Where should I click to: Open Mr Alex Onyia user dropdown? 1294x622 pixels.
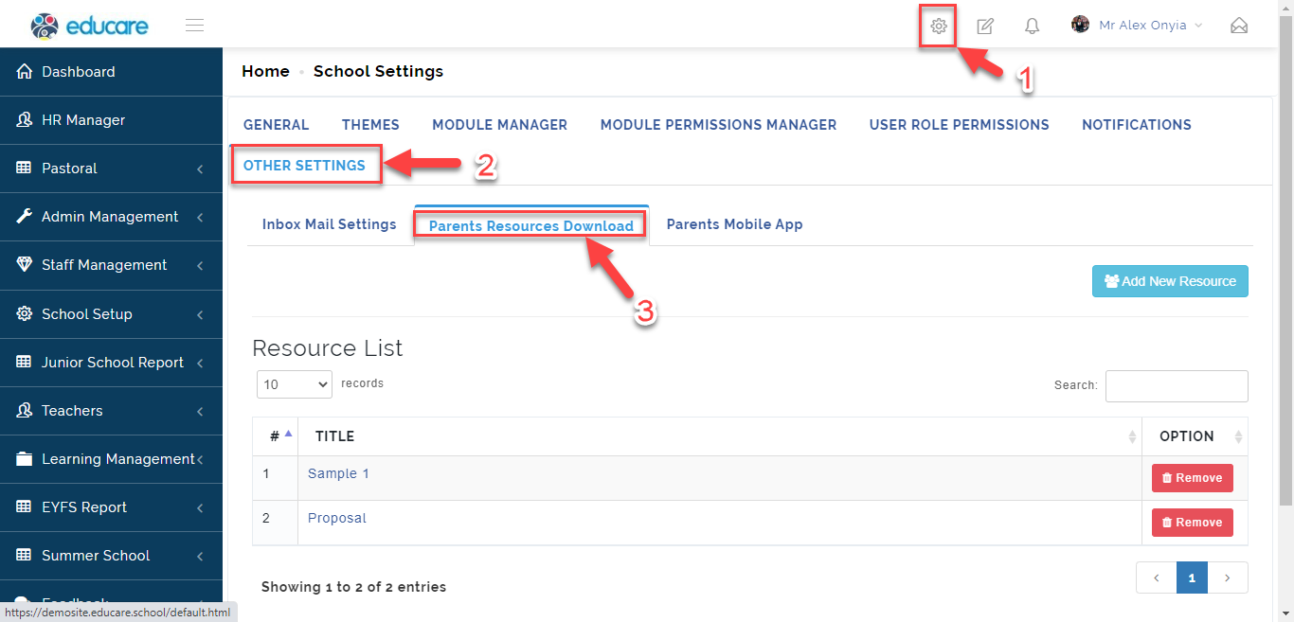1137,26
